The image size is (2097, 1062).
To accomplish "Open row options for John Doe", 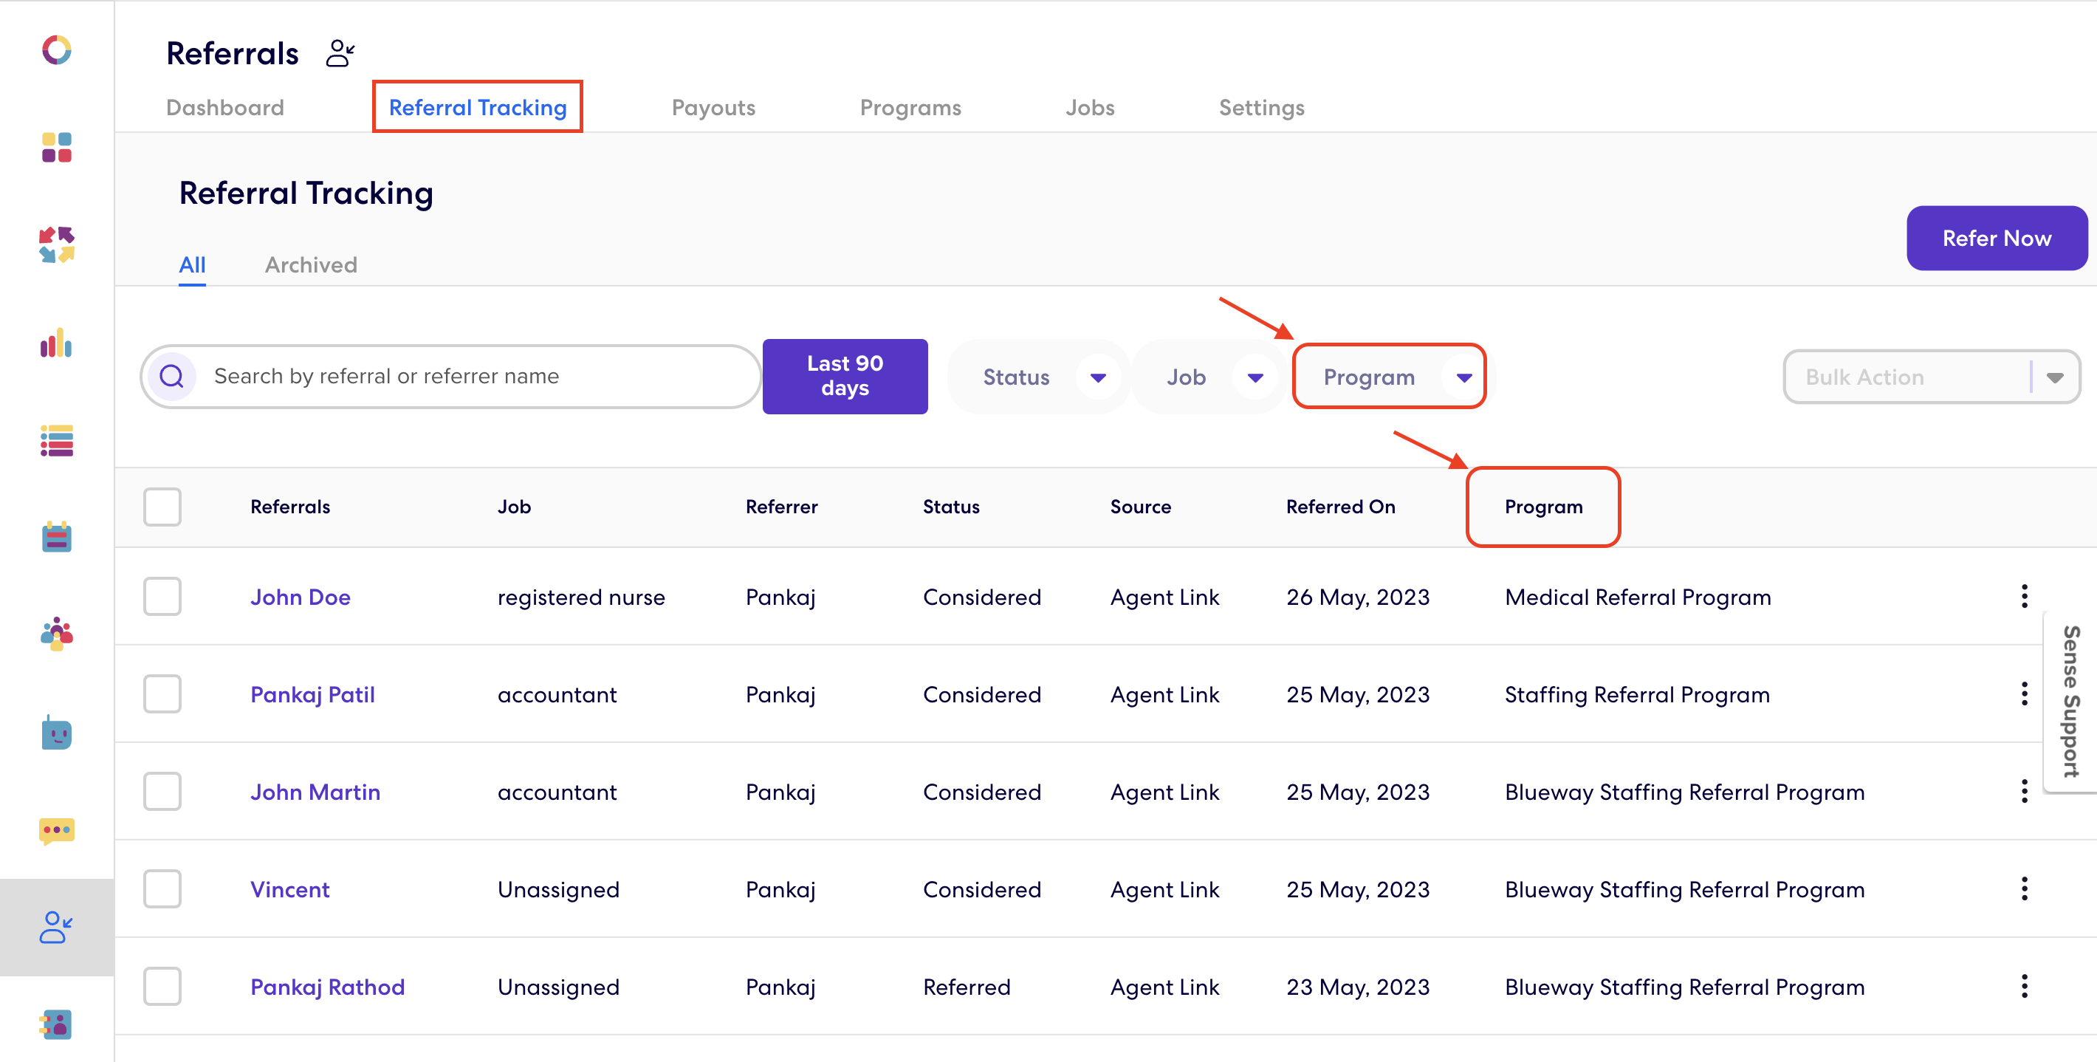I will 2025,596.
